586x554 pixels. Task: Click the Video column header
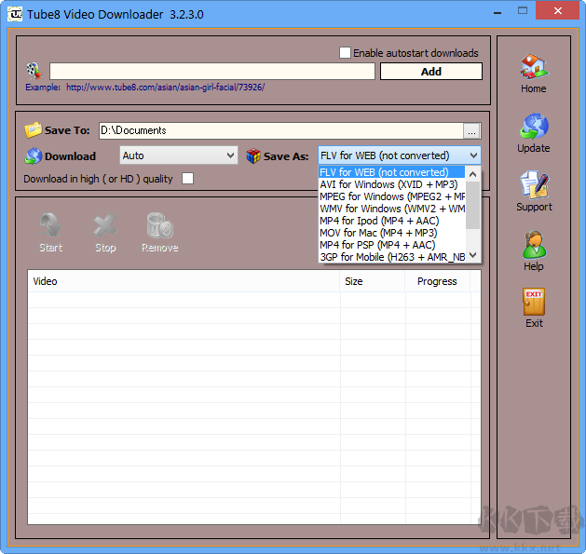click(x=184, y=281)
